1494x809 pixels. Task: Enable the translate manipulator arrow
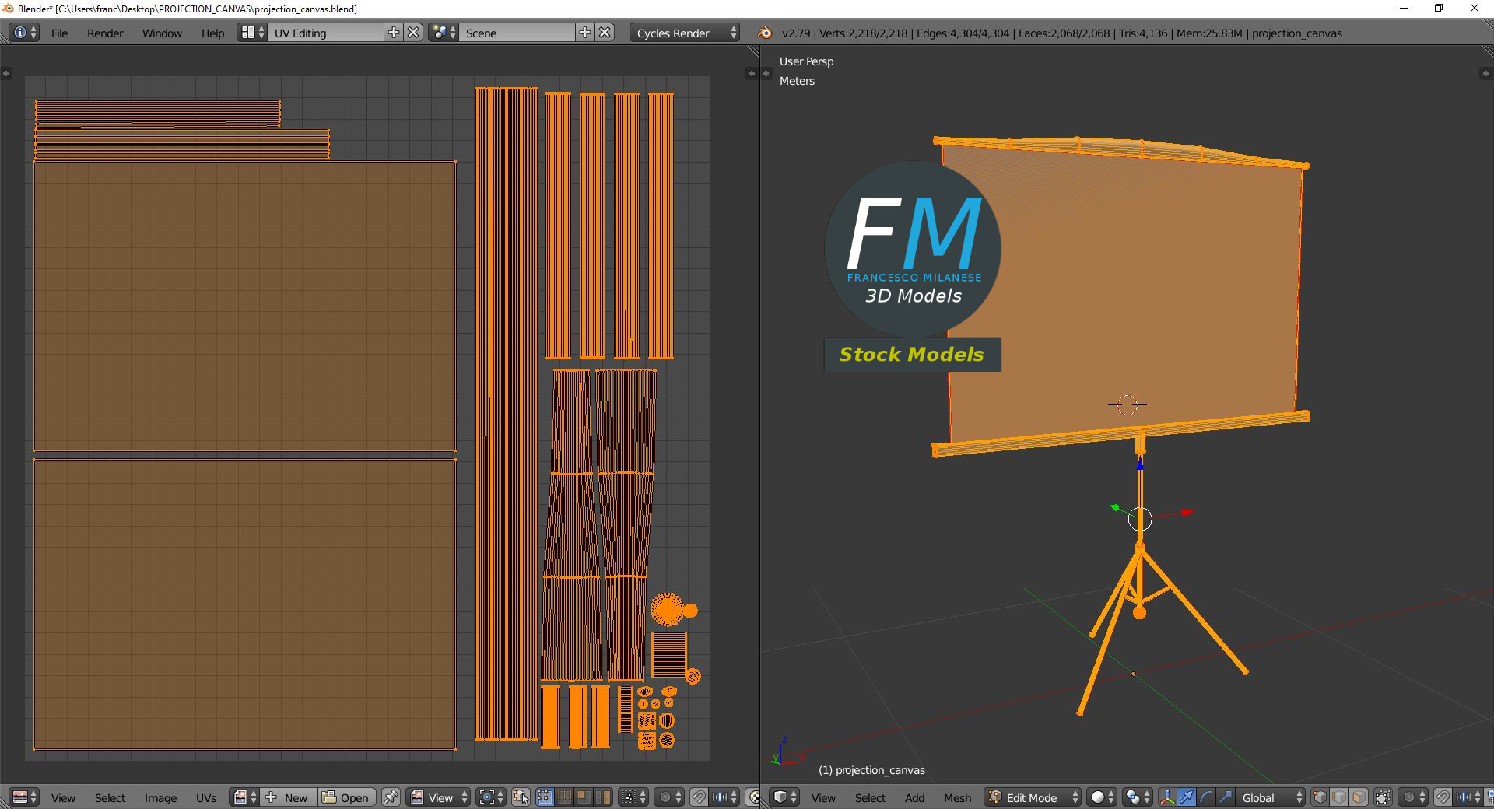[x=1187, y=797]
